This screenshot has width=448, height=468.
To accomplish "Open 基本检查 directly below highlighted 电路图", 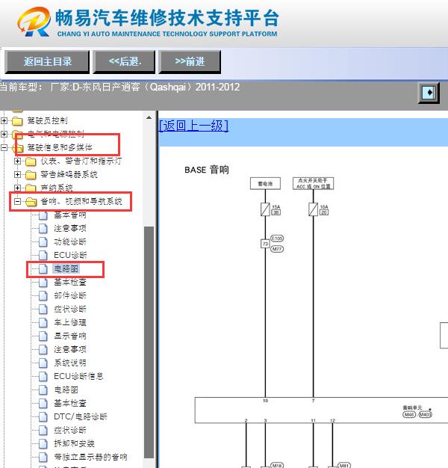I will pyautogui.click(x=70, y=282).
